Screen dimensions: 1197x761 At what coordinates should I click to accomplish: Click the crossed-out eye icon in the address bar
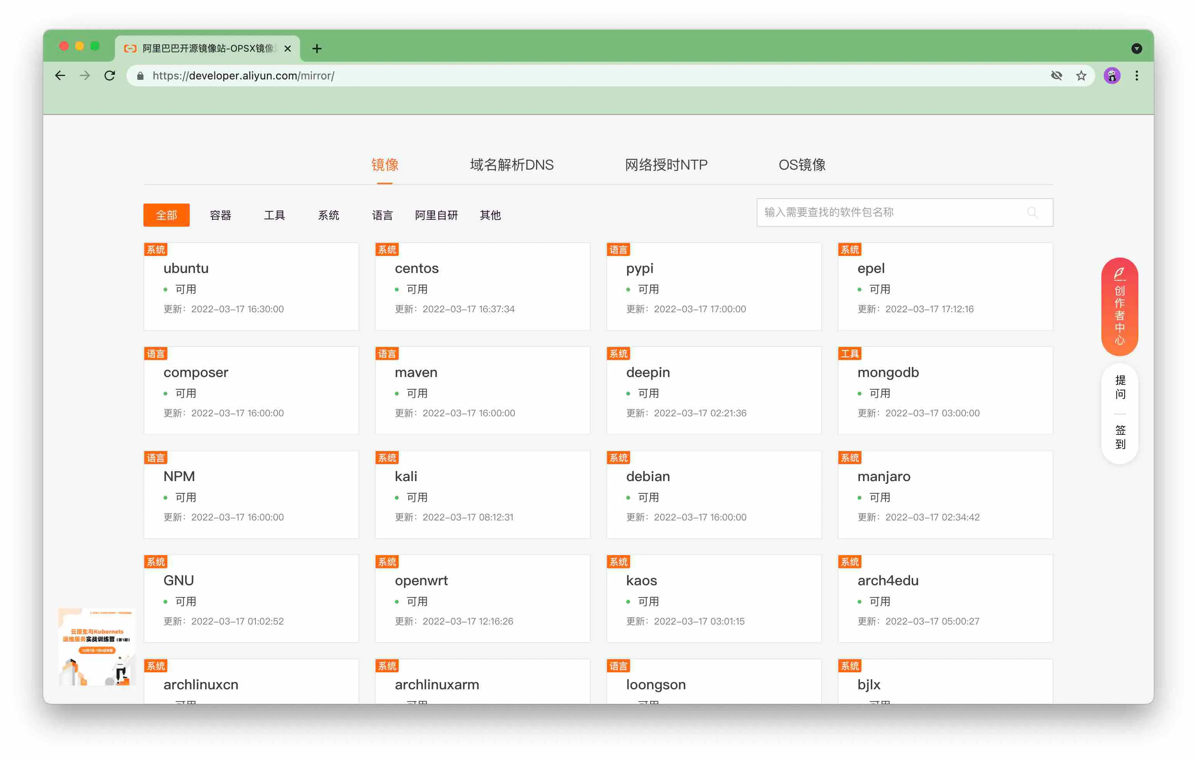pyautogui.click(x=1056, y=76)
